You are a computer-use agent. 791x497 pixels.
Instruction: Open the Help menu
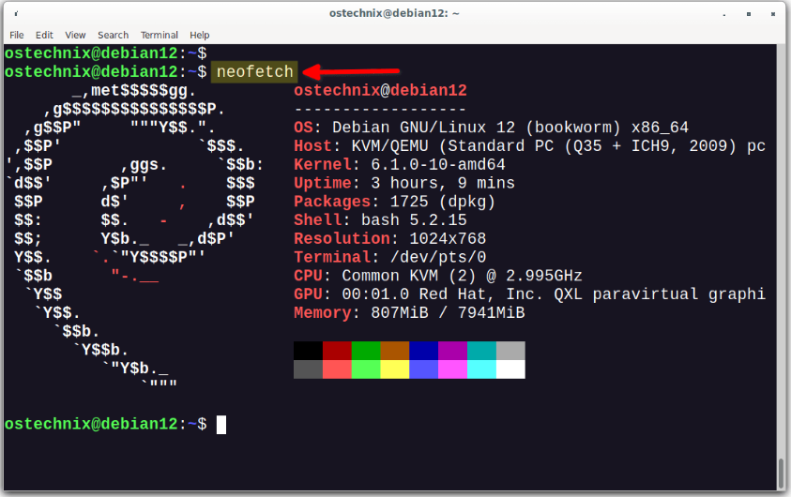pos(200,35)
